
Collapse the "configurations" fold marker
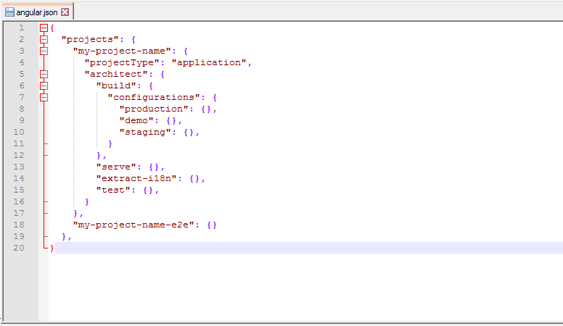pos(44,97)
